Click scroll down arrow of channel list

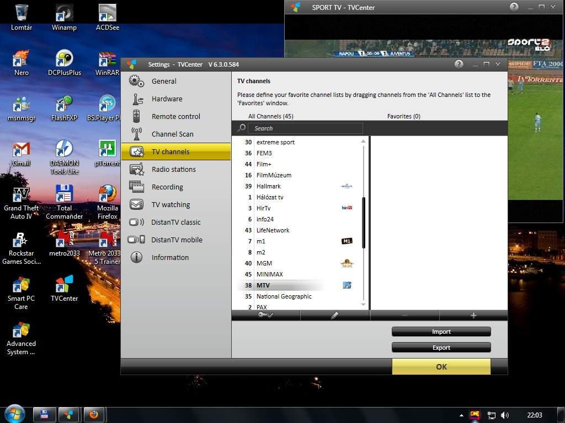click(363, 305)
